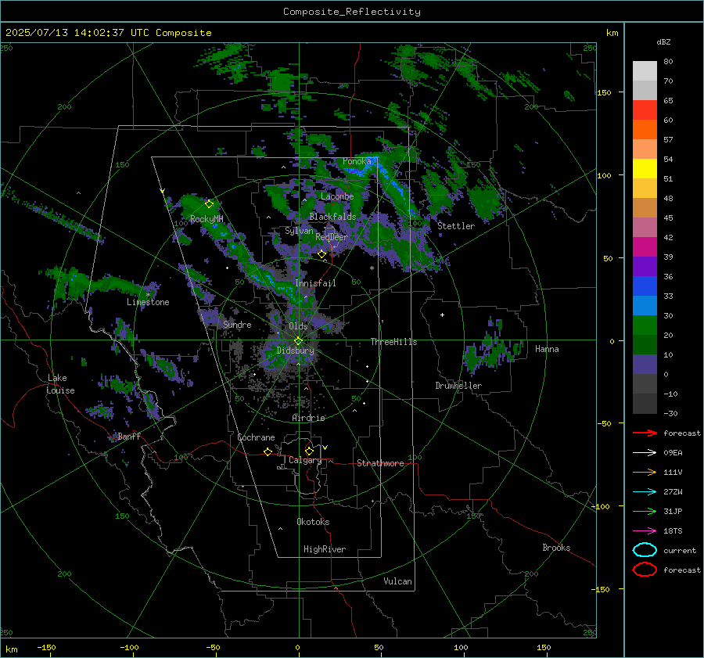
Task: Click the red forecast arrow in legend
Action: [645, 433]
